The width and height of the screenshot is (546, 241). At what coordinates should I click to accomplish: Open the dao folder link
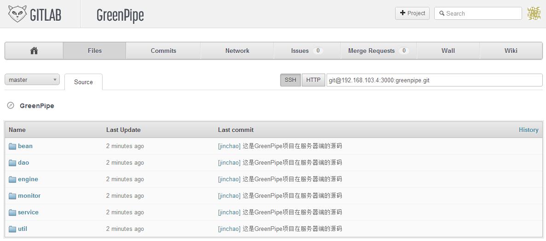[23, 163]
